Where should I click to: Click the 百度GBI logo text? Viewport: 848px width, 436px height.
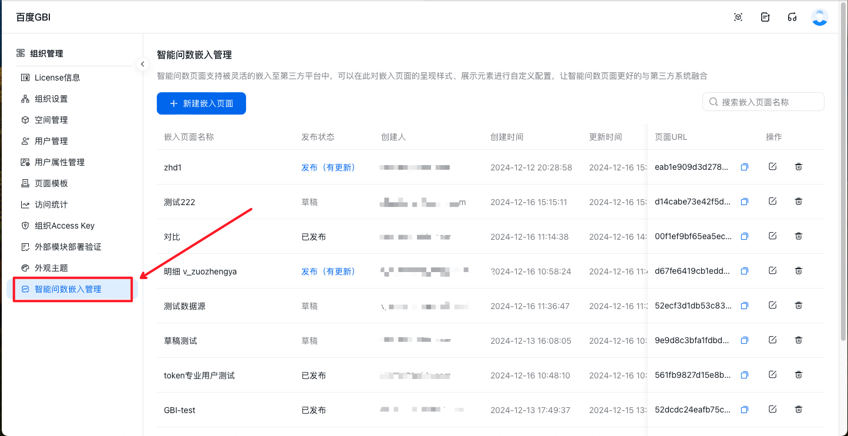pyautogui.click(x=33, y=17)
